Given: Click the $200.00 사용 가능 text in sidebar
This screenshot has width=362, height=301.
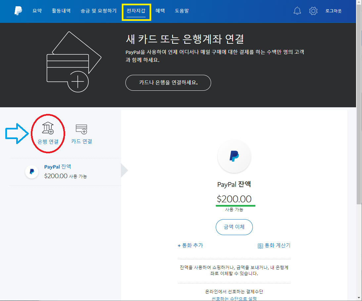Looking at the screenshot, I should coord(66,176).
